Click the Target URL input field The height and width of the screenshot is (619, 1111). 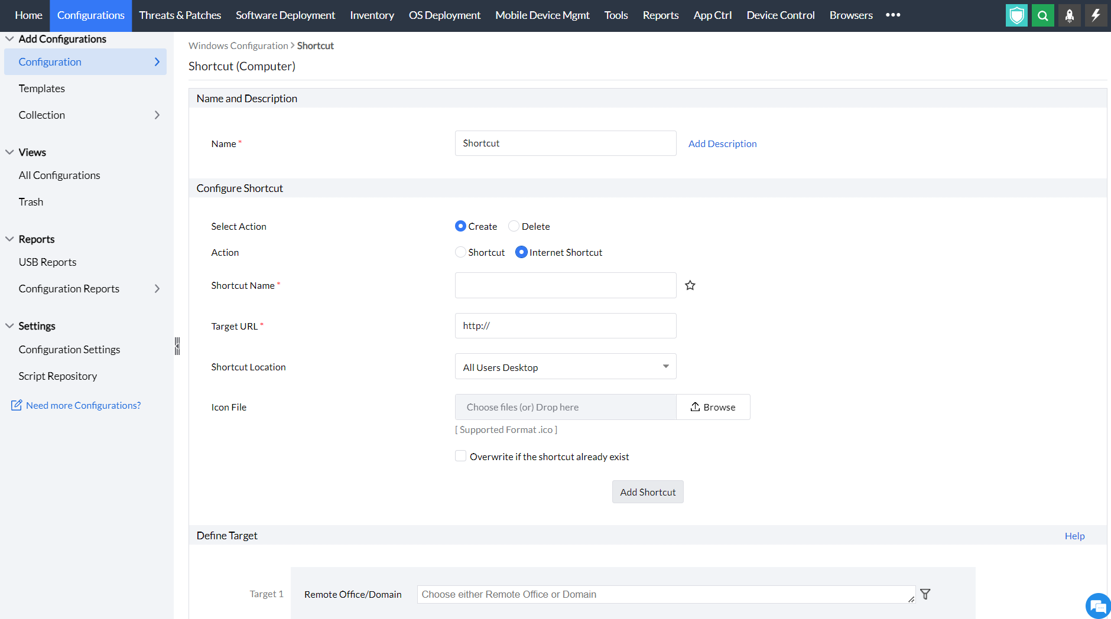[565, 325]
